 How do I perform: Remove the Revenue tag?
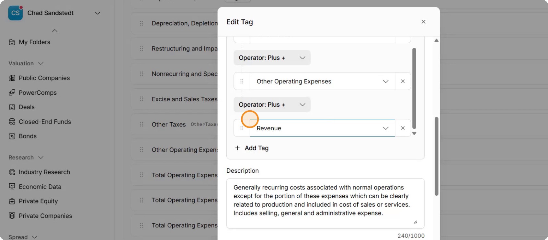(x=403, y=128)
